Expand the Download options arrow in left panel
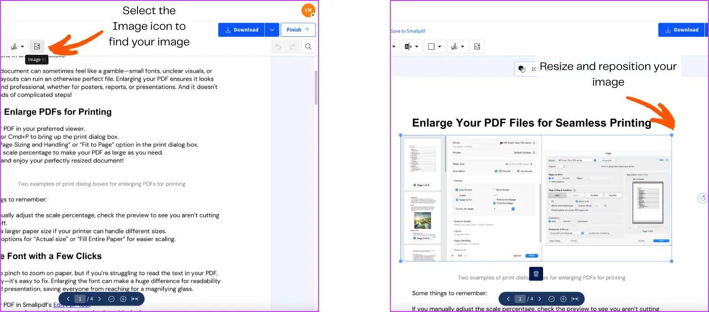The image size is (709, 312). tap(271, 30)
